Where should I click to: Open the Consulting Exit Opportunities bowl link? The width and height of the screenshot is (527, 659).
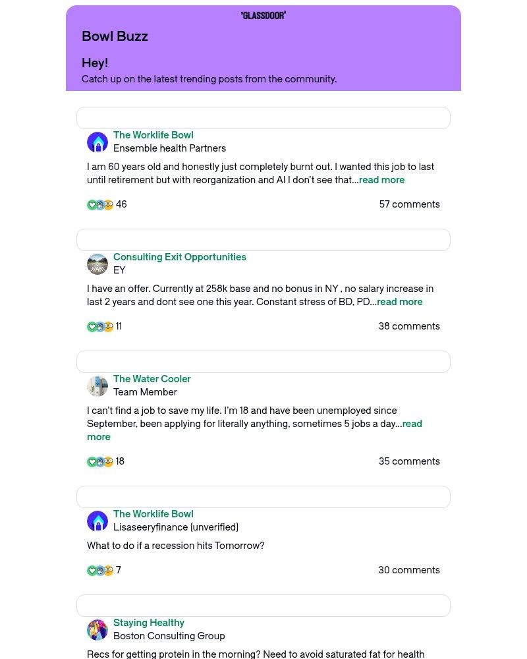click(179, 256)
